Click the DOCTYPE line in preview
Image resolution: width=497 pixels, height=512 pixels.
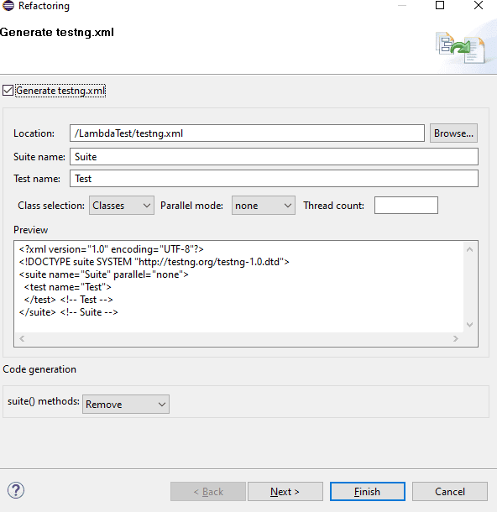154,262
